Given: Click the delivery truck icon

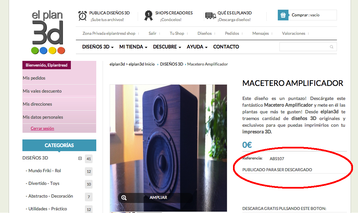Looking at the screenshot, I should (x=211, y=15).
